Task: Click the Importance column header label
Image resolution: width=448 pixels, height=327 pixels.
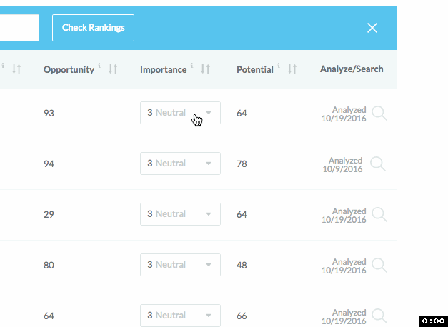Action: (x=164, y=69)
